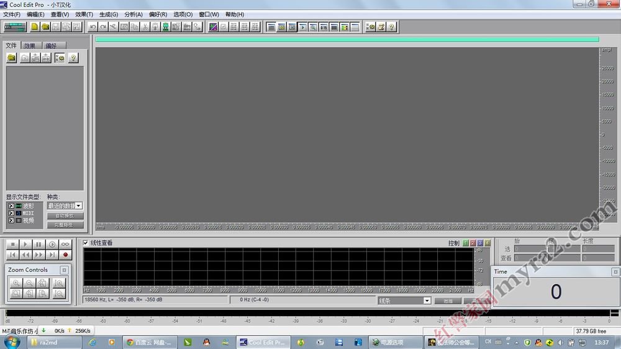Click the help question mark in main toolbar

click(x=391, y=27)
